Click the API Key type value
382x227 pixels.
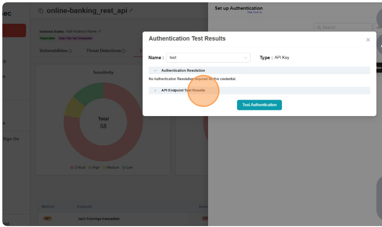[x=282, y=57]
